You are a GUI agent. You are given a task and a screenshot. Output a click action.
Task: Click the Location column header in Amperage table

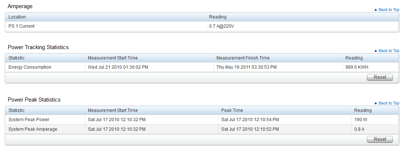(x=17, y=17)
